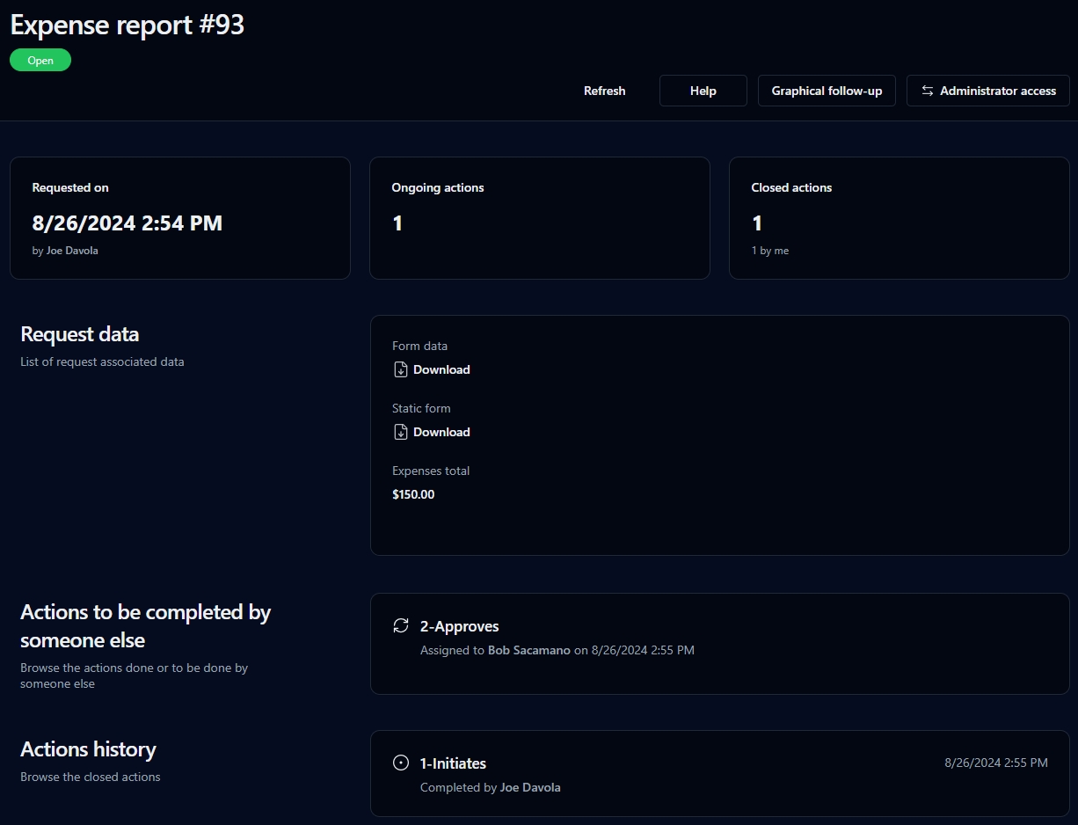
Task: Select the Closed actions card
Action: [899, 218]
